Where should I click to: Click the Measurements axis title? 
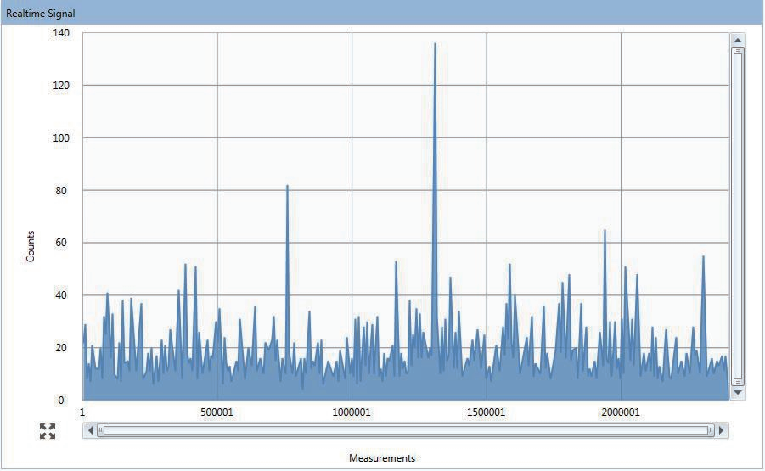(382, 458)
